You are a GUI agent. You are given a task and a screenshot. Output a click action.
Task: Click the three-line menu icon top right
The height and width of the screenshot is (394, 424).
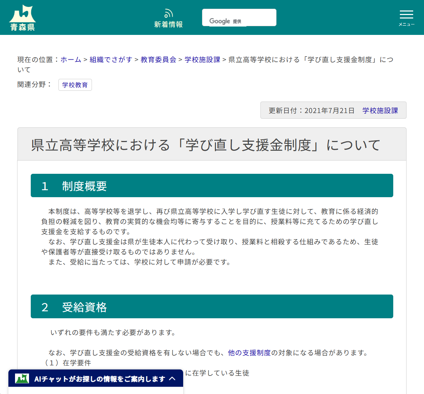pos(406,15)
